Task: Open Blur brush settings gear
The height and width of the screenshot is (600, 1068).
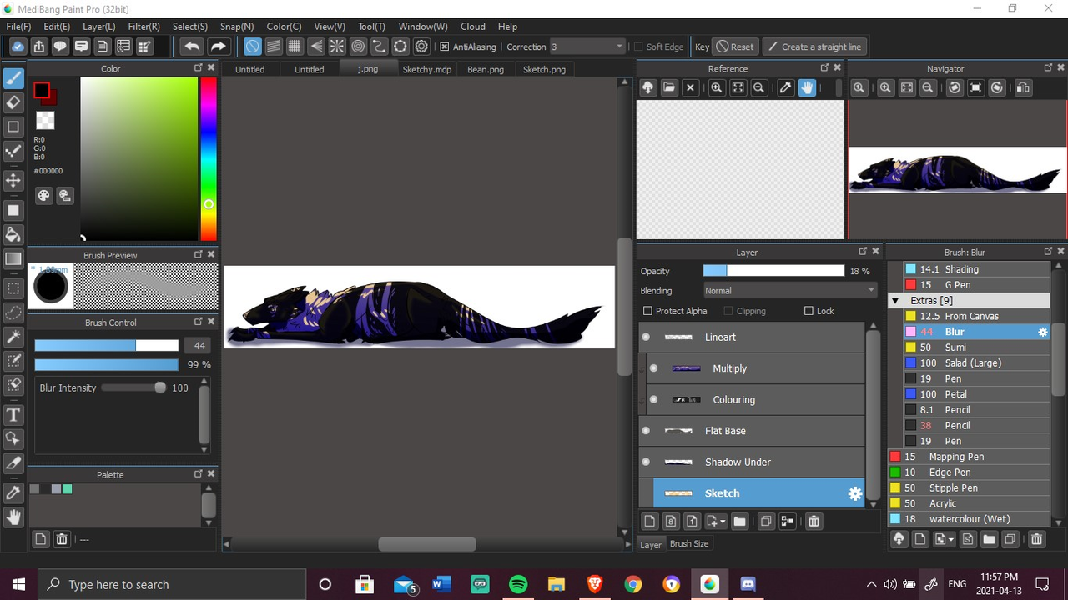Action: 1042,332
